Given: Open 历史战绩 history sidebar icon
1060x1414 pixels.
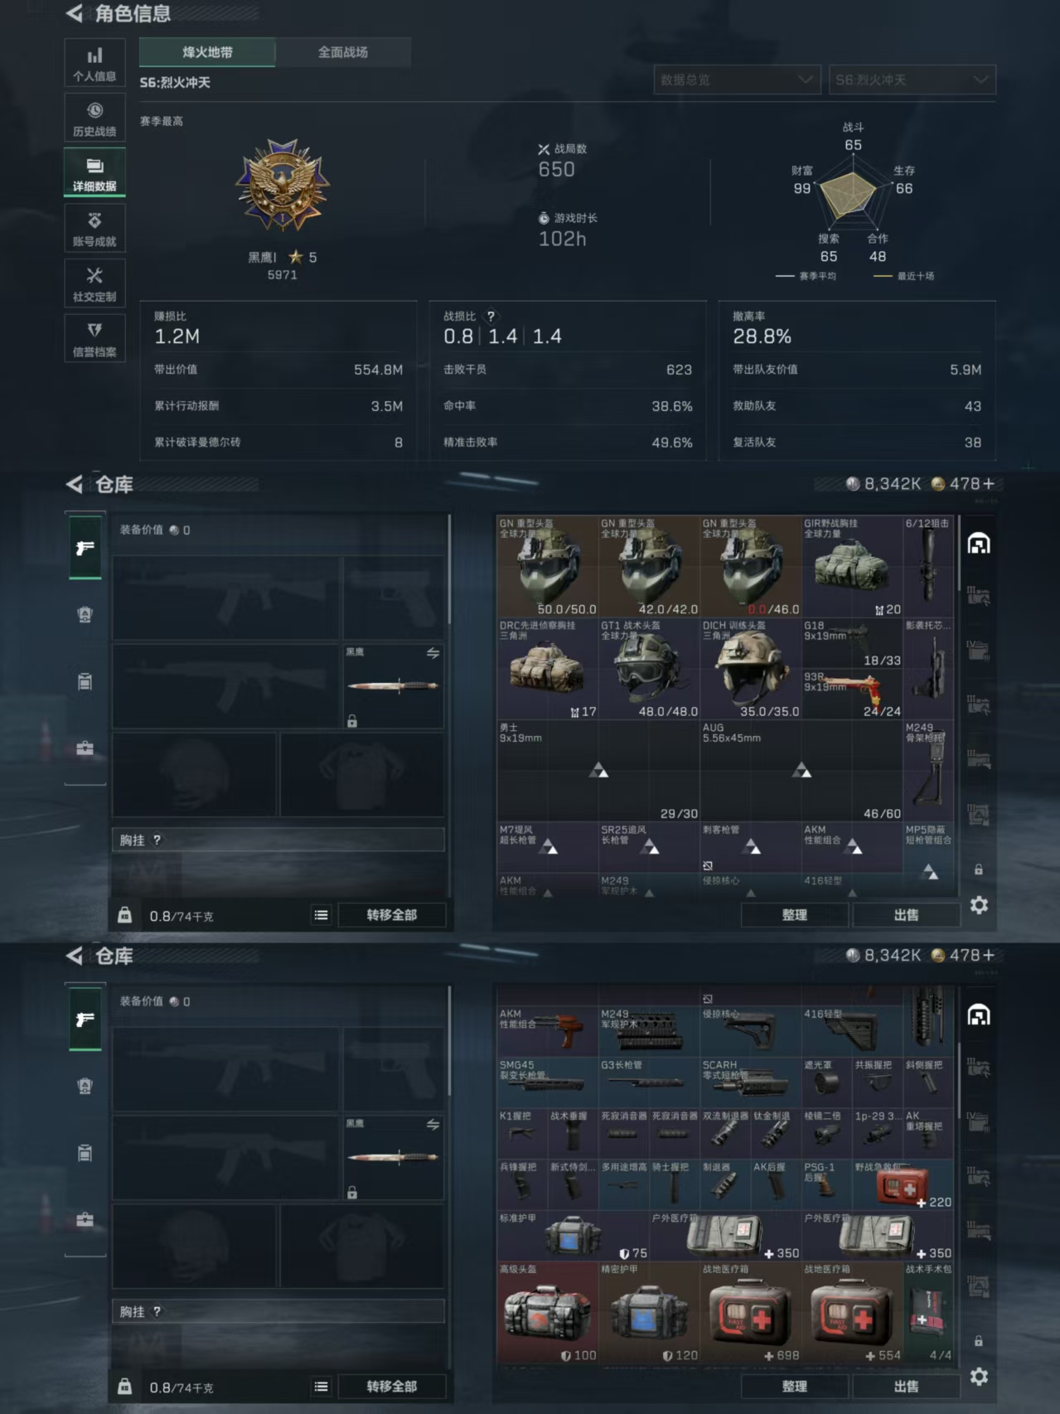Looking at the screenshot, I should 94,118.
